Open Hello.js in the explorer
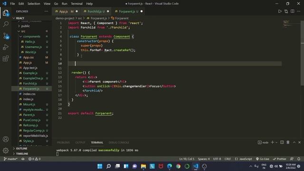Viewport: 304px width, 171px height. [32, 42]
